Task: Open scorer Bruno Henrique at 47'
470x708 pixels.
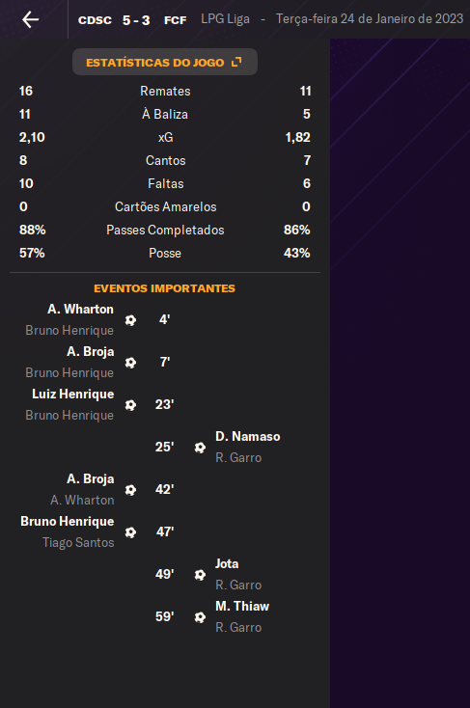Action: click(x=68, y=522)
